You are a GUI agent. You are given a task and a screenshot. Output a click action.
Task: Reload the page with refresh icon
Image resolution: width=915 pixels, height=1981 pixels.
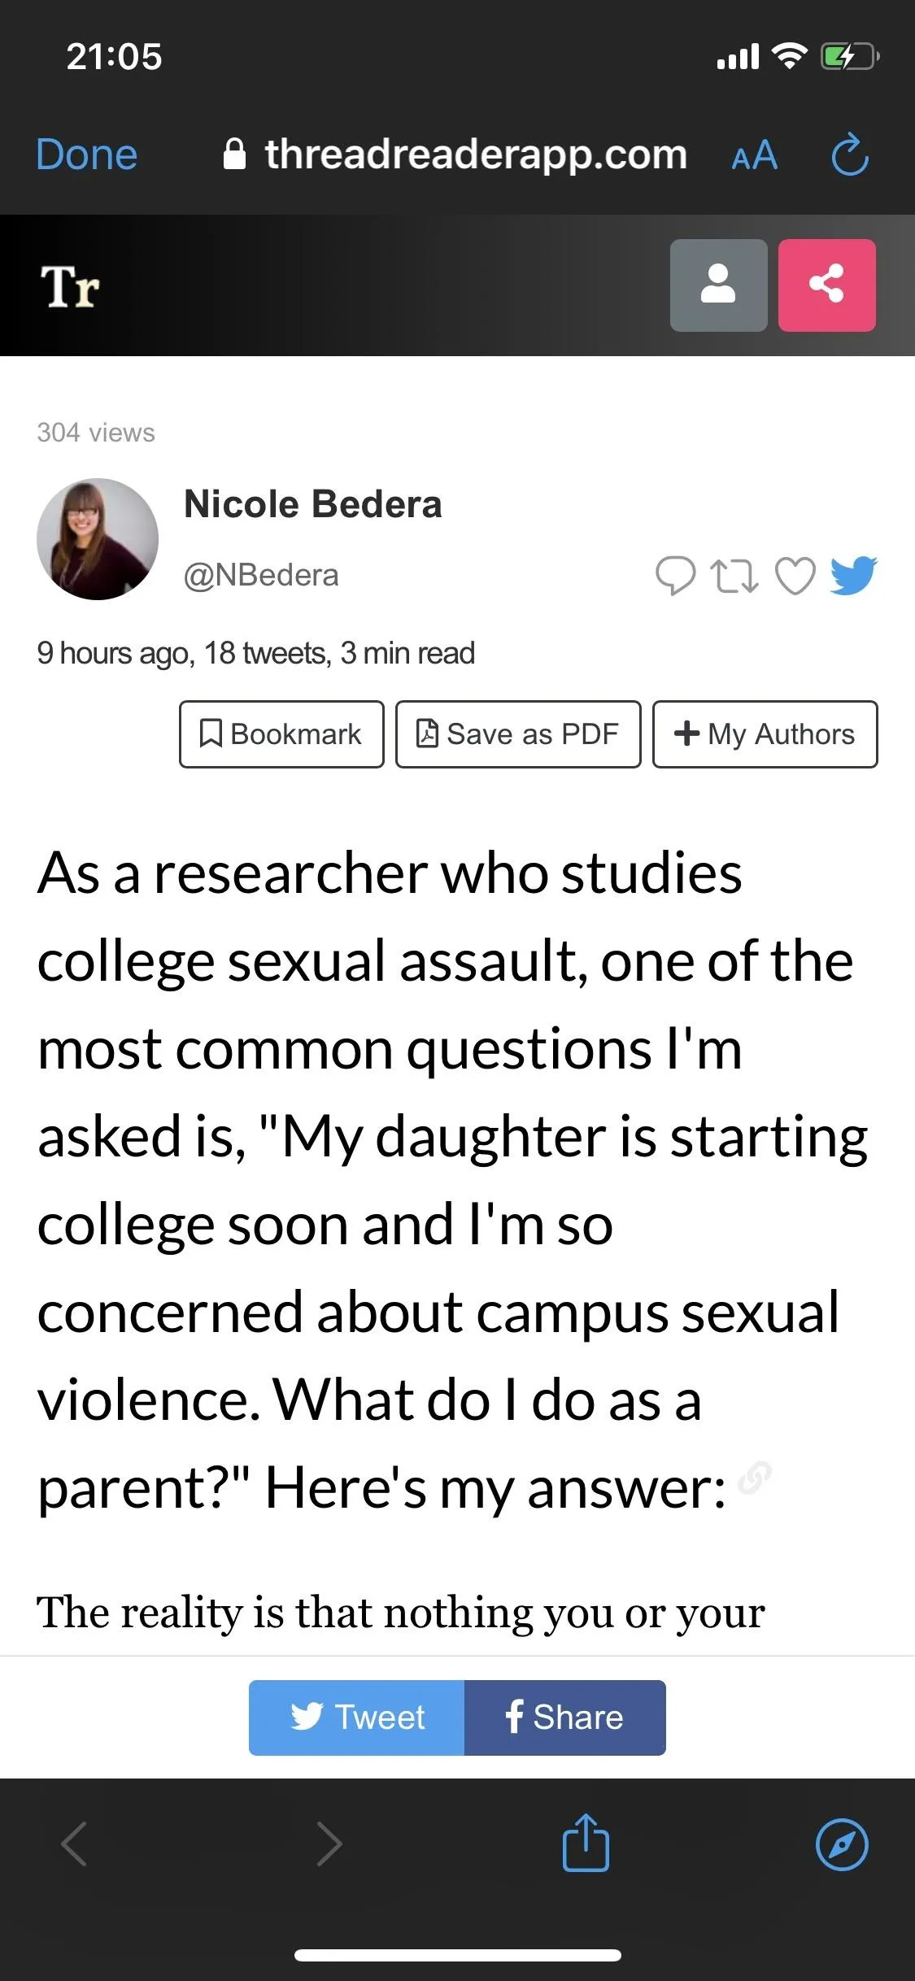(x=850, y=154)
